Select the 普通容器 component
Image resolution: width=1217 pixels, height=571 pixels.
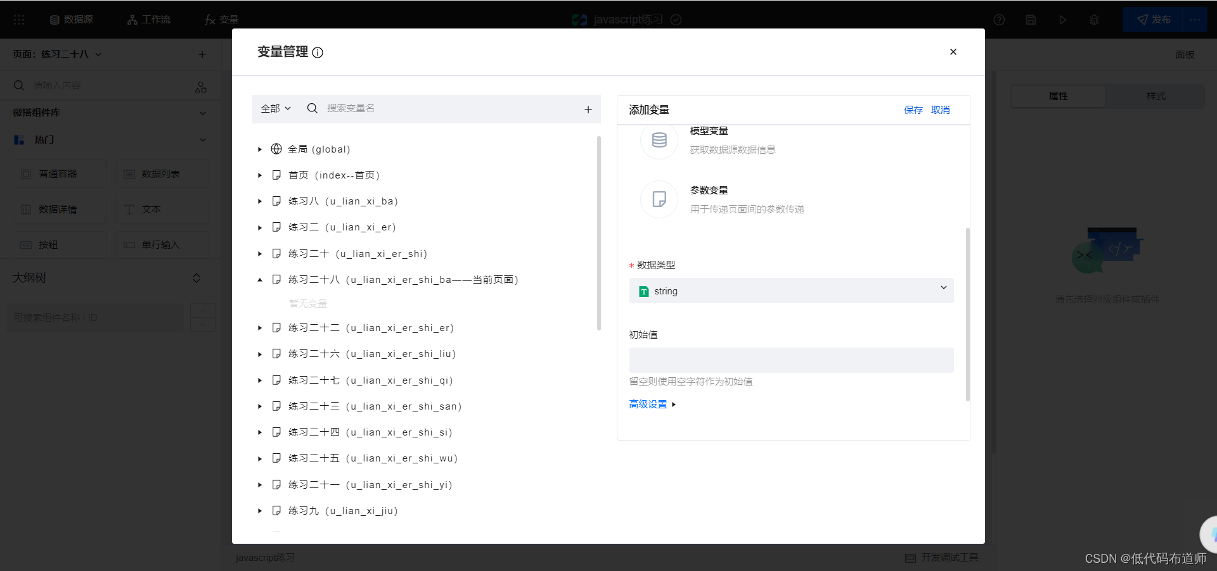(60, 174)
